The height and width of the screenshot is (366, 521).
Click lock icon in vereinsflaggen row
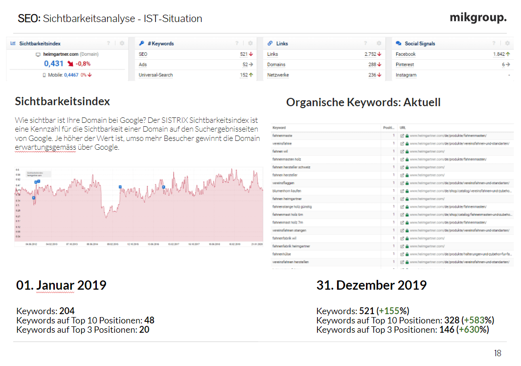(x=407, y=183)
